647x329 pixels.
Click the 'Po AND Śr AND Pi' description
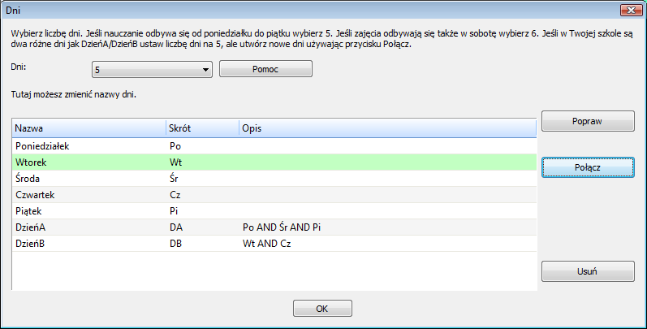coord(282,227)
